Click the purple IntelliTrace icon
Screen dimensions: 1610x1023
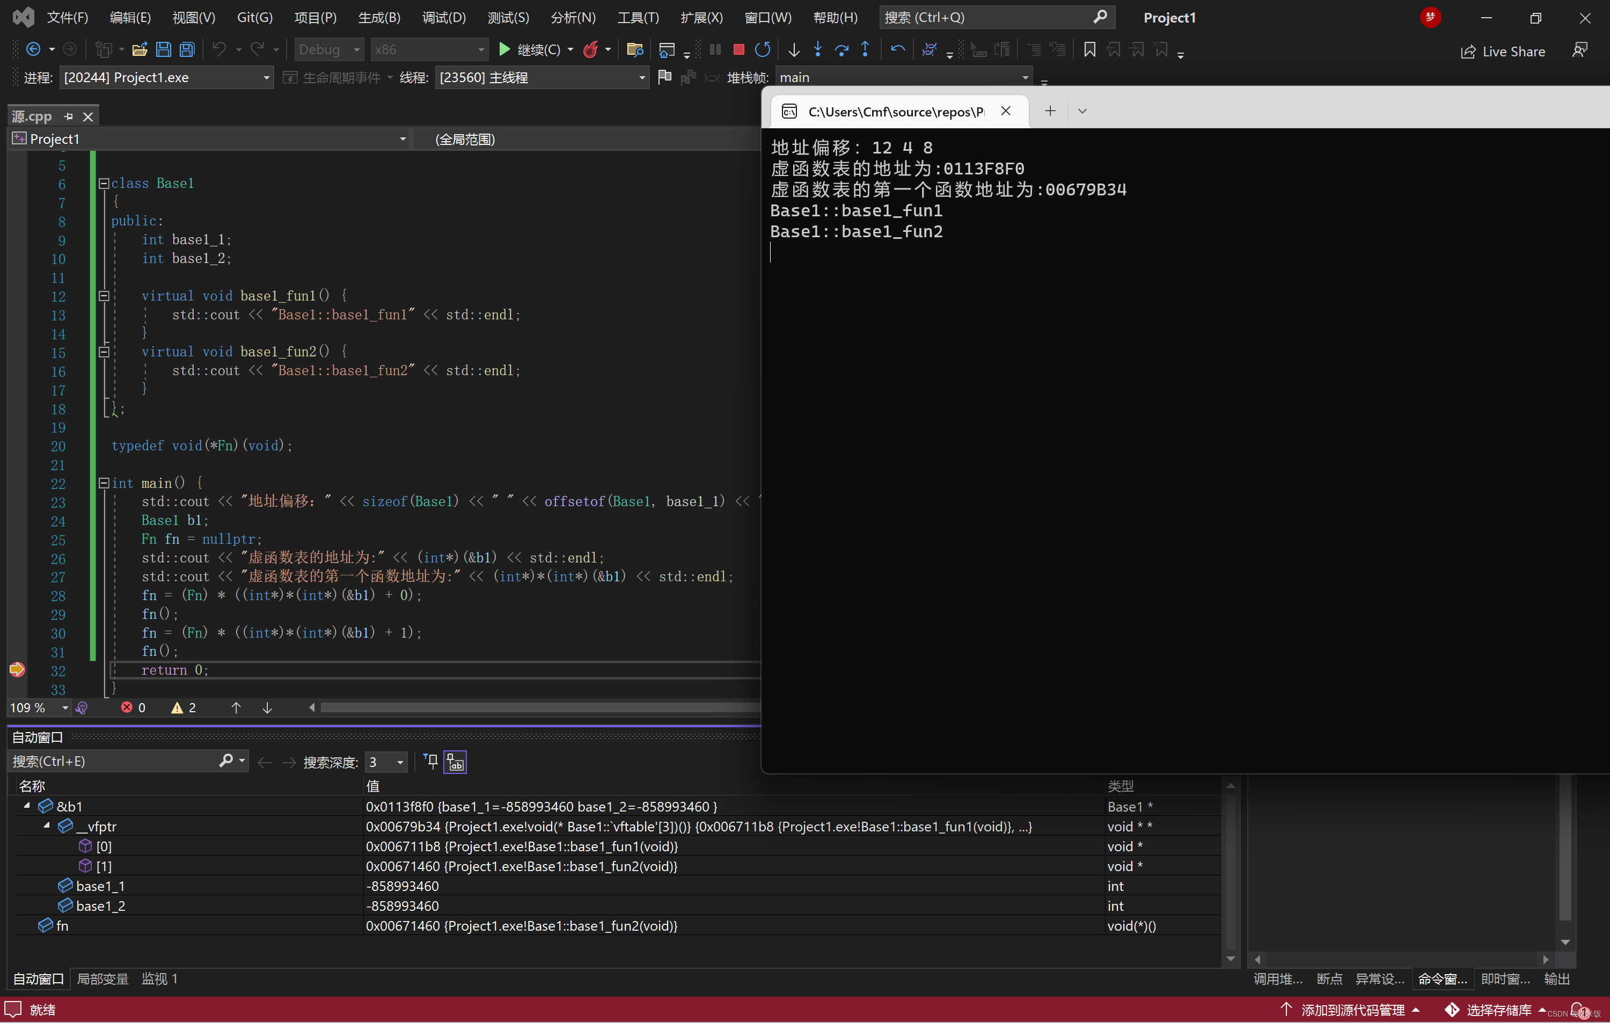930,49
